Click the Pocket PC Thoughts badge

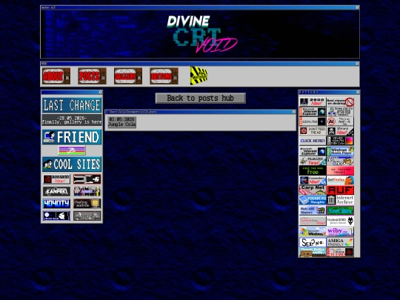point(313,200)
